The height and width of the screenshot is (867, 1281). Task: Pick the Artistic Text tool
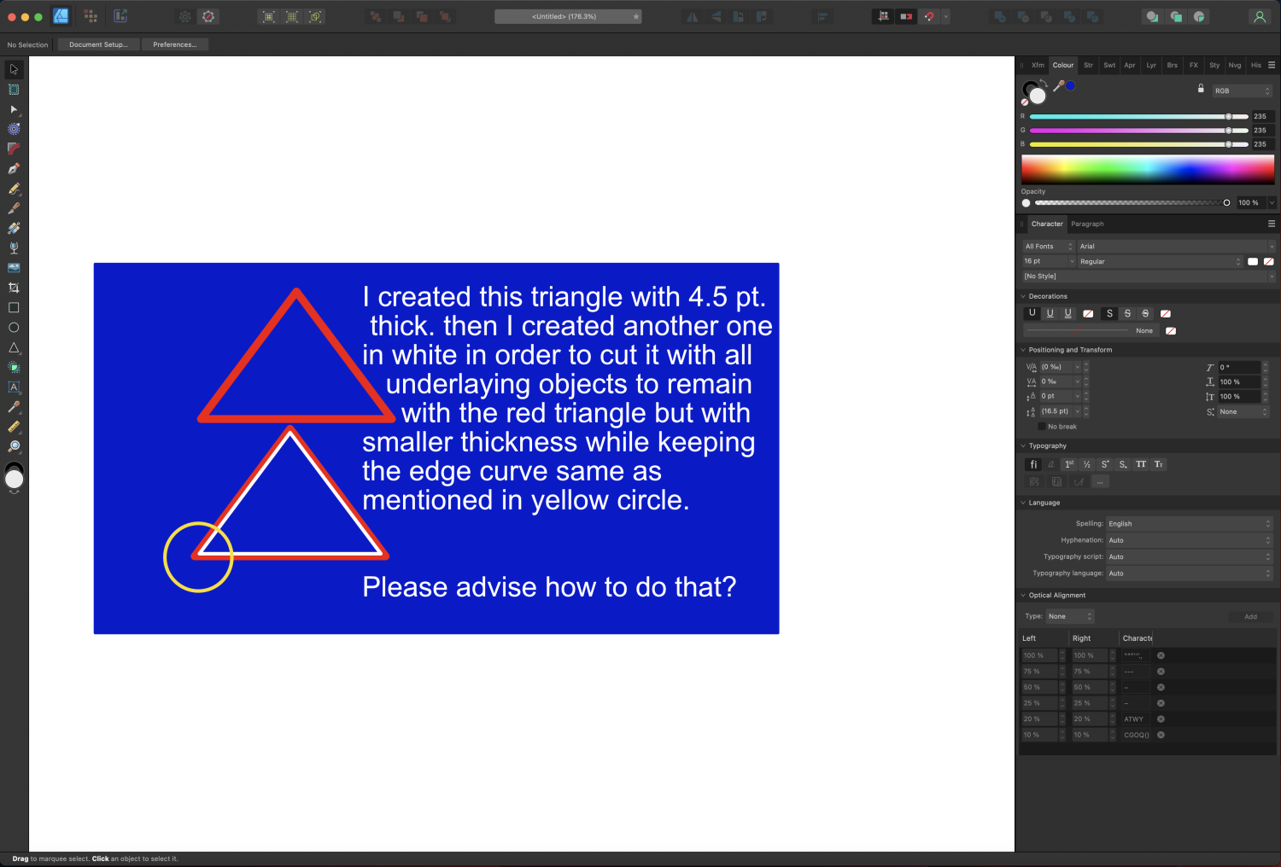pyautogui.click(x=13, y=387)
